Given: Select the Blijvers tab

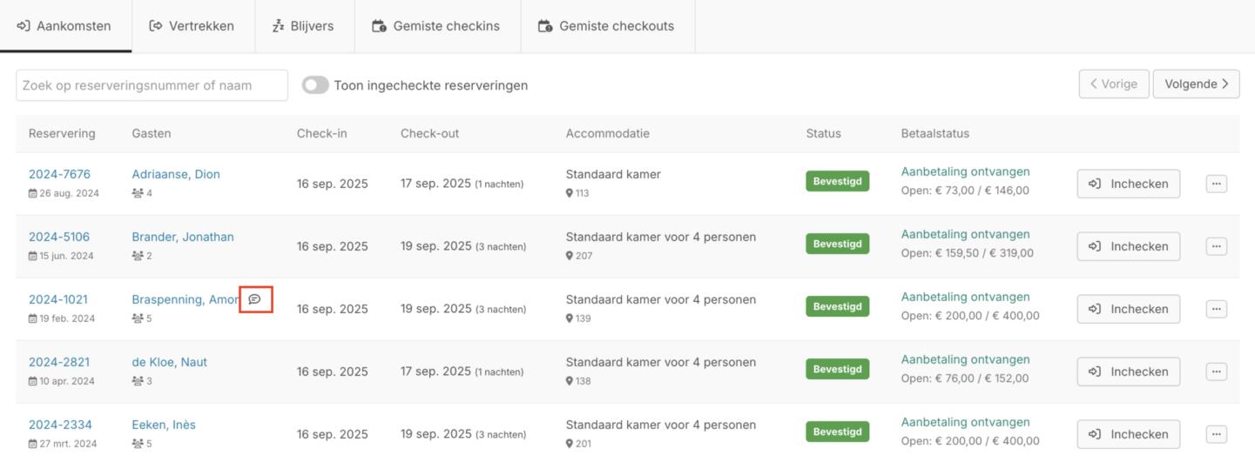Looking at the screenshot, I should (x=304, y=26).
